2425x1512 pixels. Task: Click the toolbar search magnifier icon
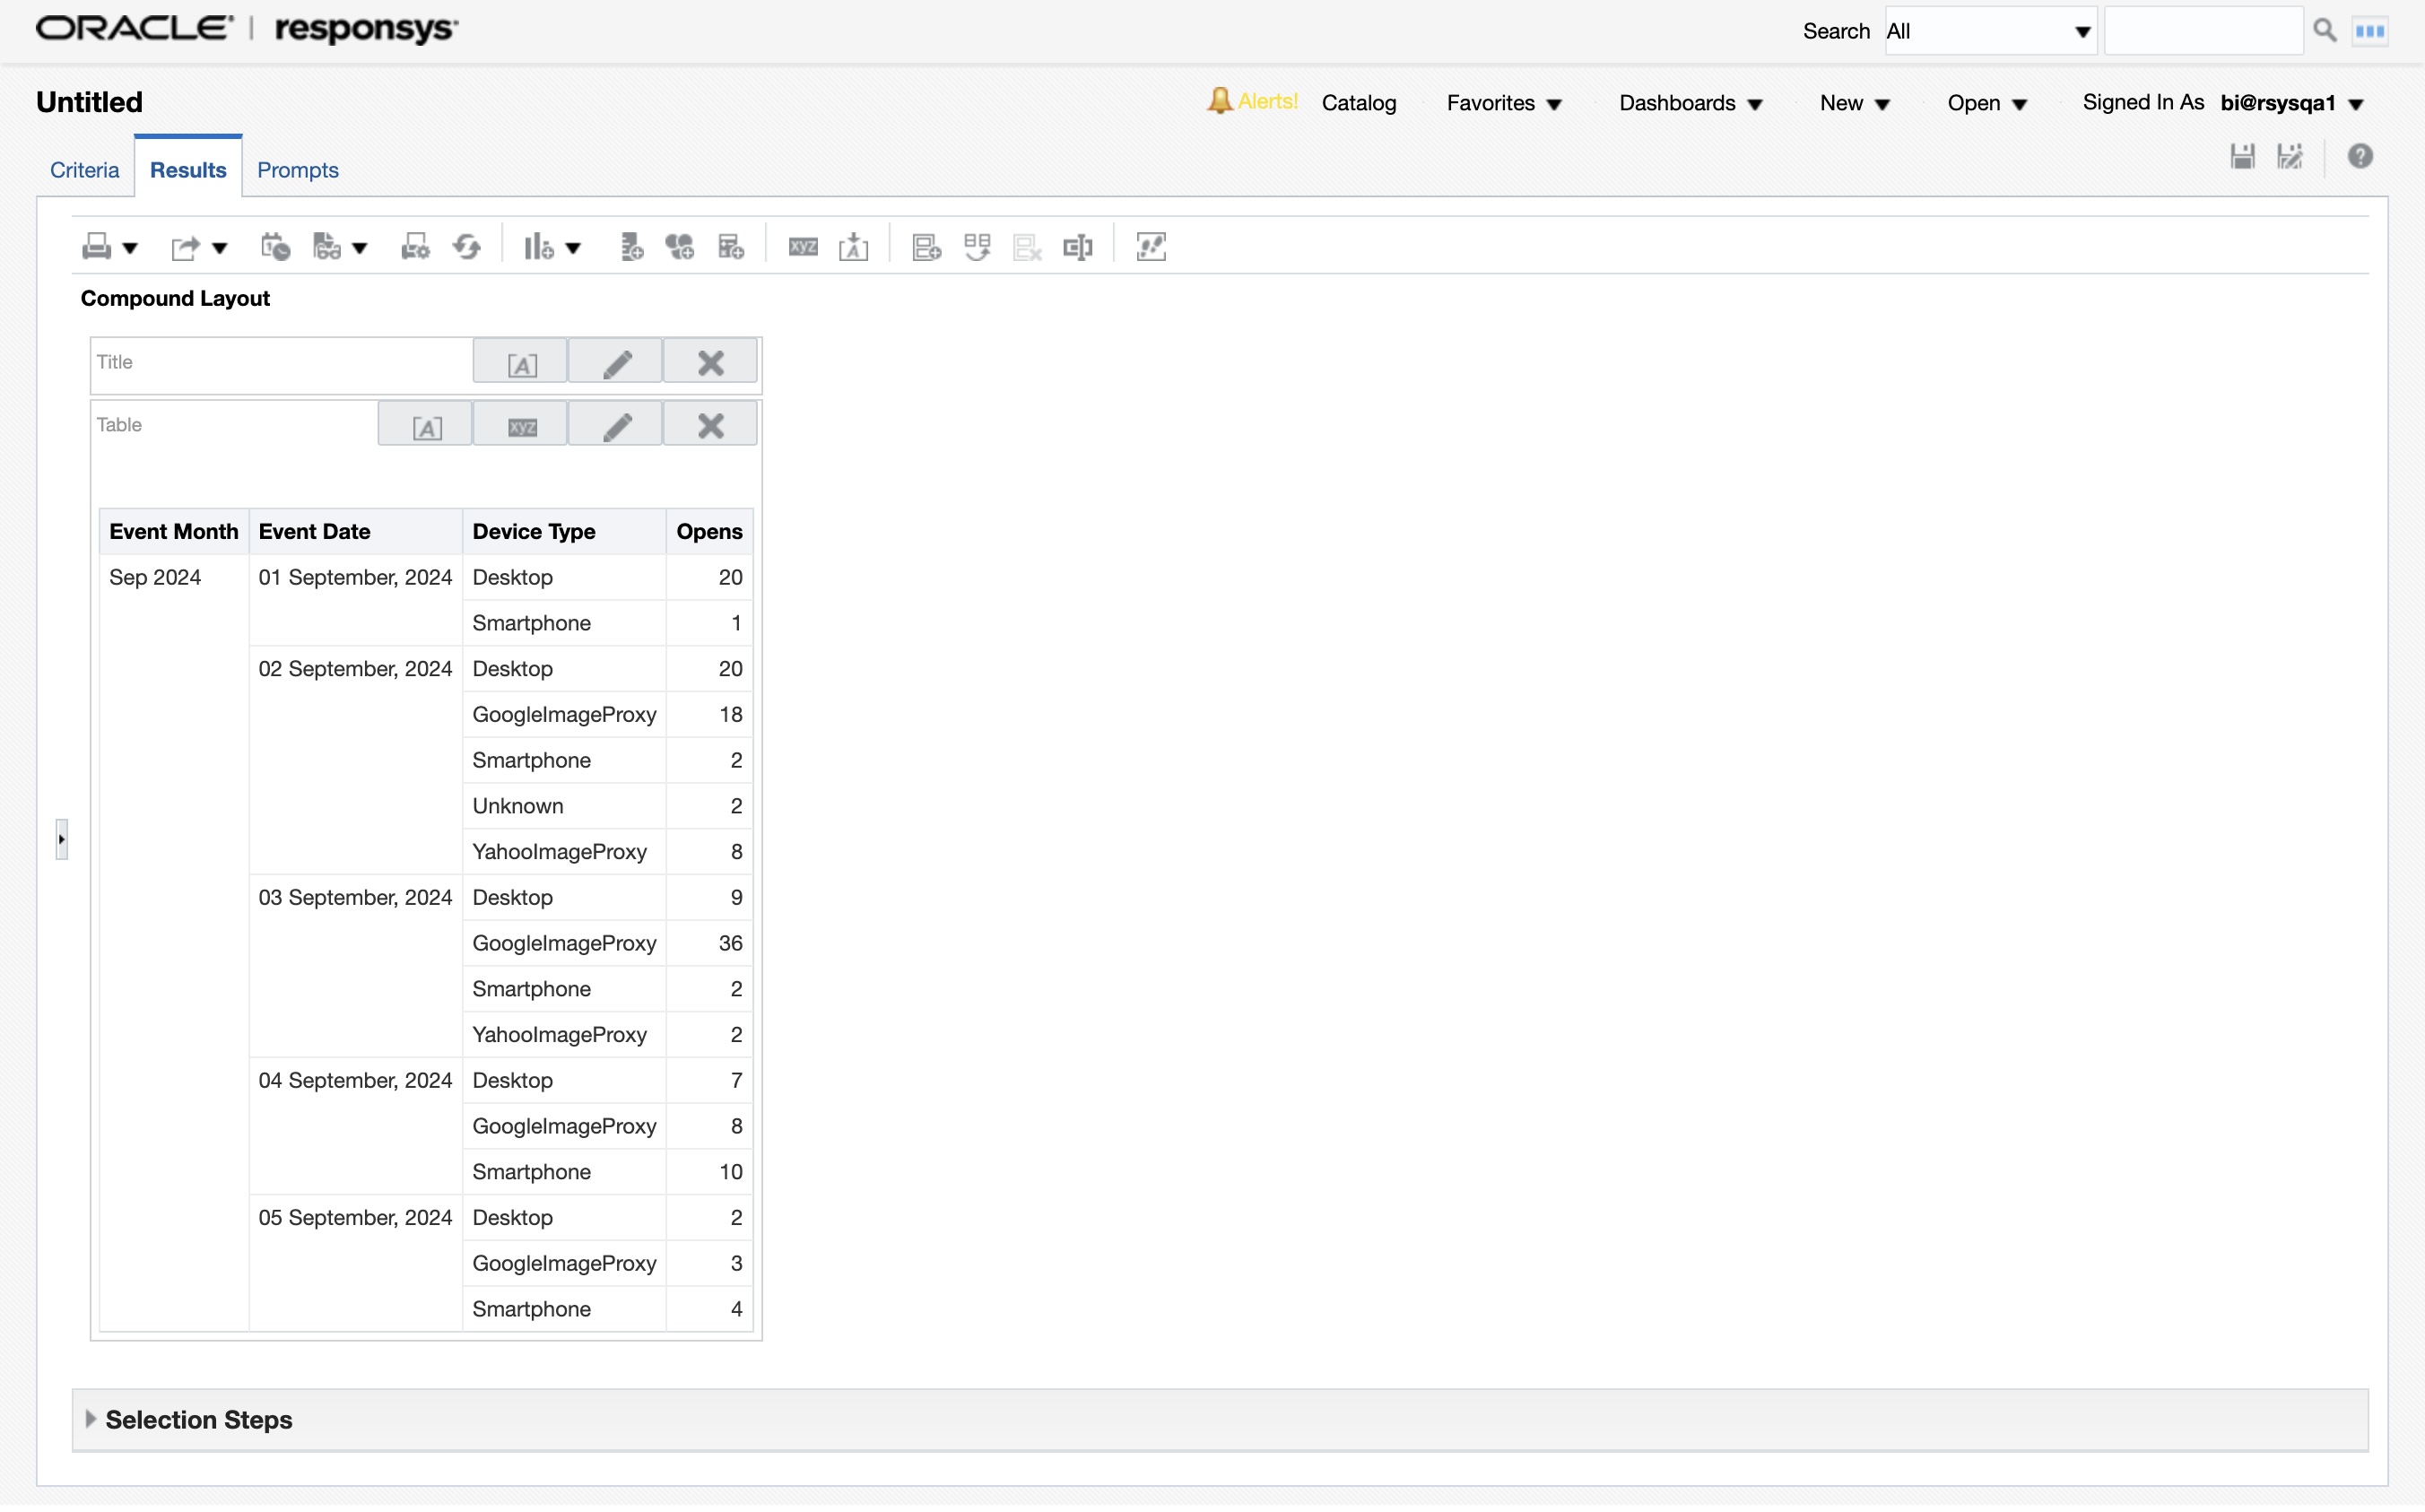(x=2325, y=31)
